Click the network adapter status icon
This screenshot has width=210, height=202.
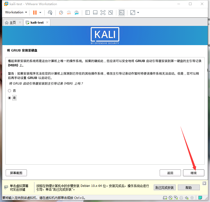(176, 198)
